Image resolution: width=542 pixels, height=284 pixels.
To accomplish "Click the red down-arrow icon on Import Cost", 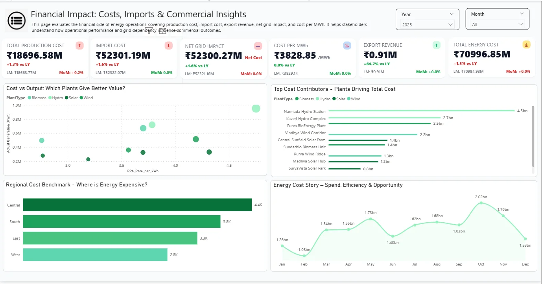I will point(169,46).
